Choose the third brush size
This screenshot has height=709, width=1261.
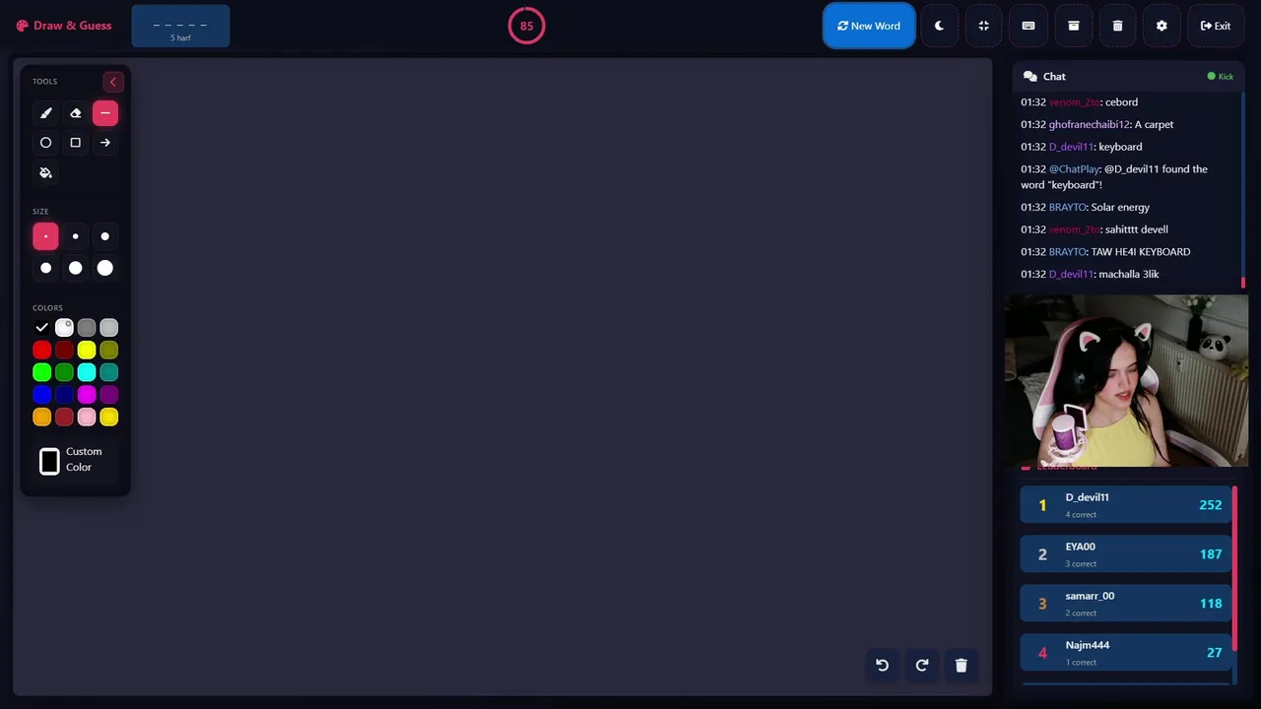(x=105, y=236)
